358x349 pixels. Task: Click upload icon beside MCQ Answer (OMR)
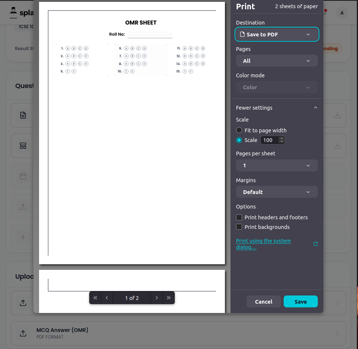(x=23, y=333)
